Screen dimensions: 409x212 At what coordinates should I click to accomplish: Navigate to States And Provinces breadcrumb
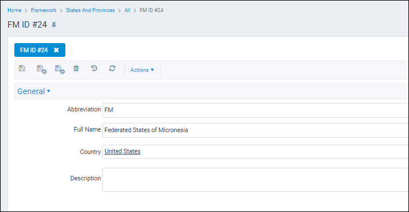point(90,10)
